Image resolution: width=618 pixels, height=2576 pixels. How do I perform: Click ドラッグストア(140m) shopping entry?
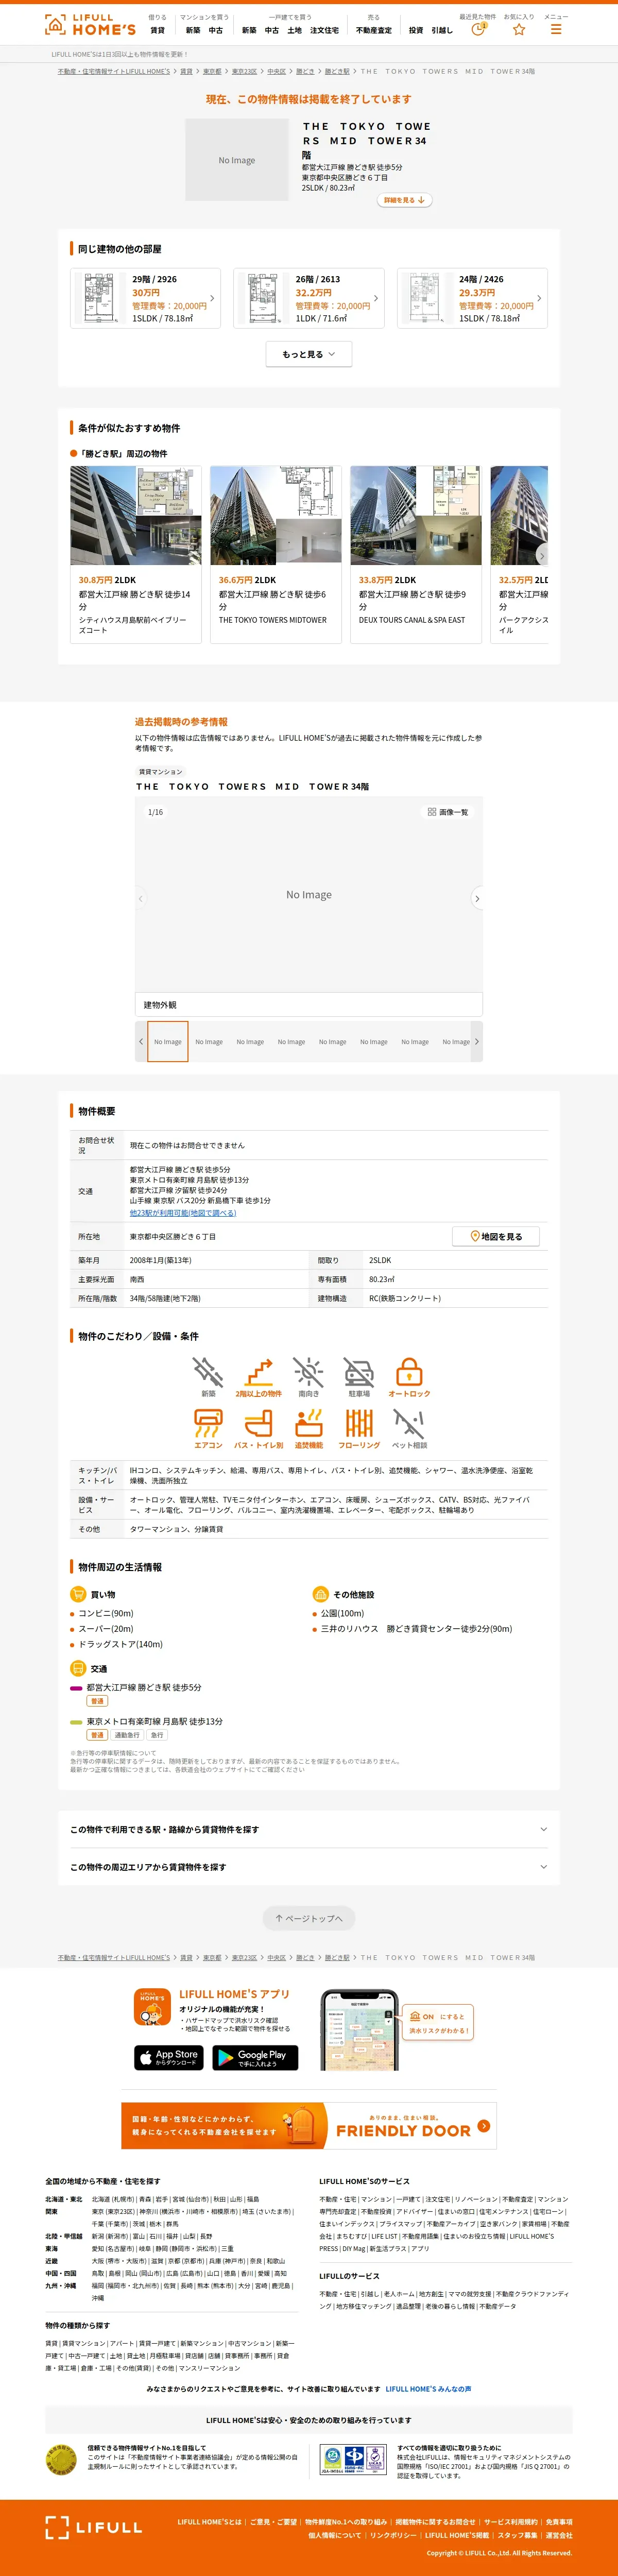[x=120, y=1644]
